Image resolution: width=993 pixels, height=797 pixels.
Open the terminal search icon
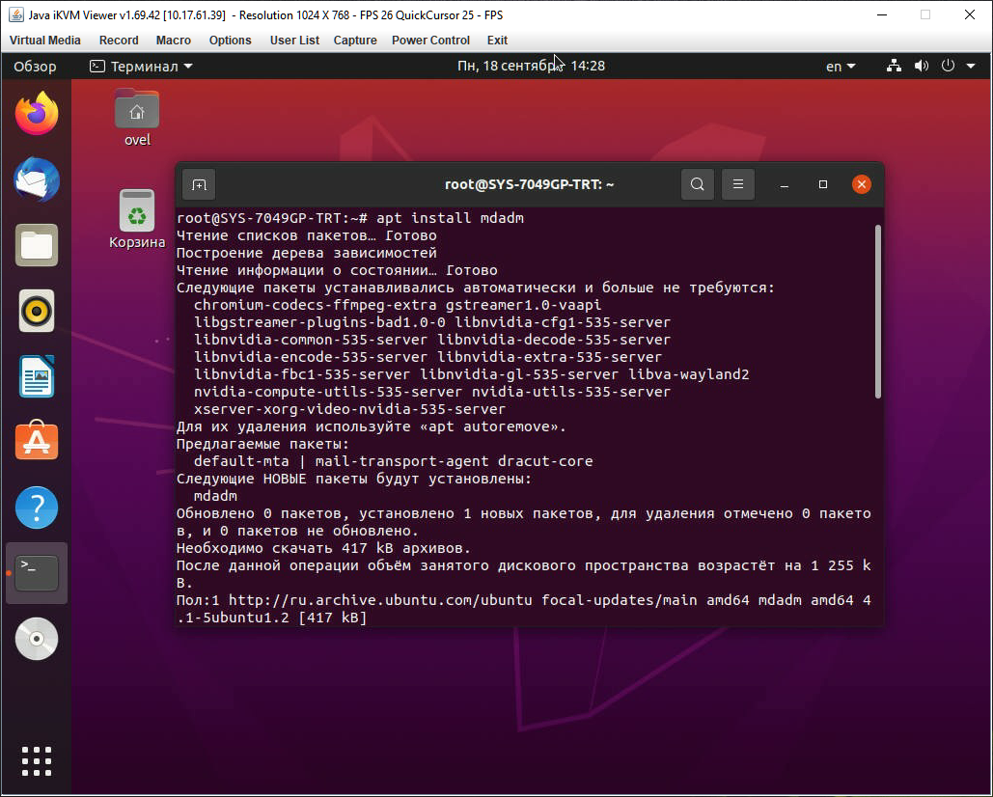[x=698, y=184]
